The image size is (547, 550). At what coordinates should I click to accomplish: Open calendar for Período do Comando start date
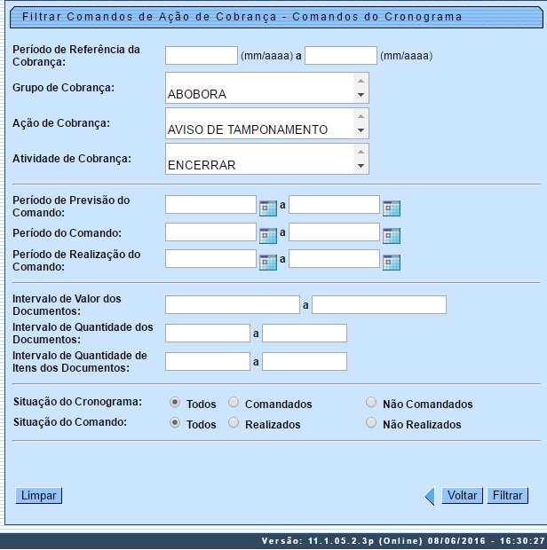[267, 235]
